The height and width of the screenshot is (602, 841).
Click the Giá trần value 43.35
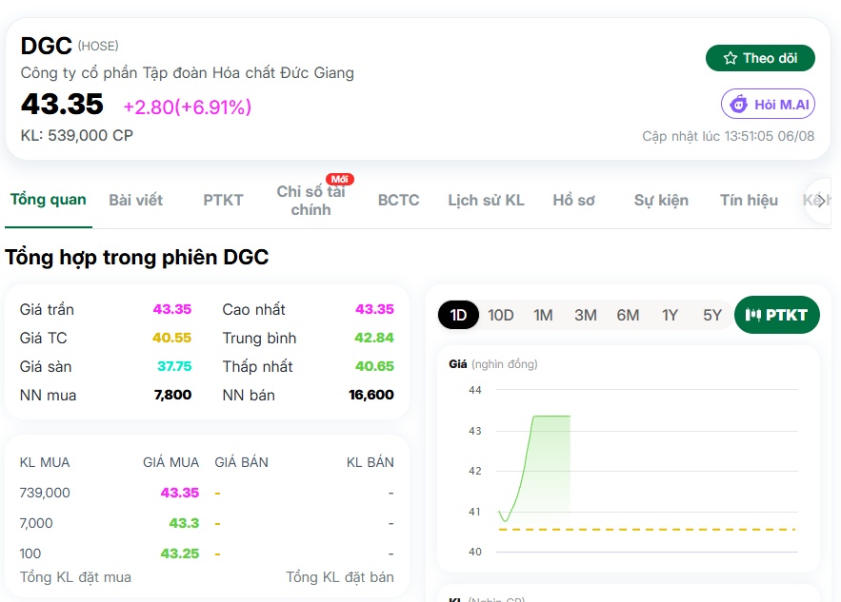[172, 309]
